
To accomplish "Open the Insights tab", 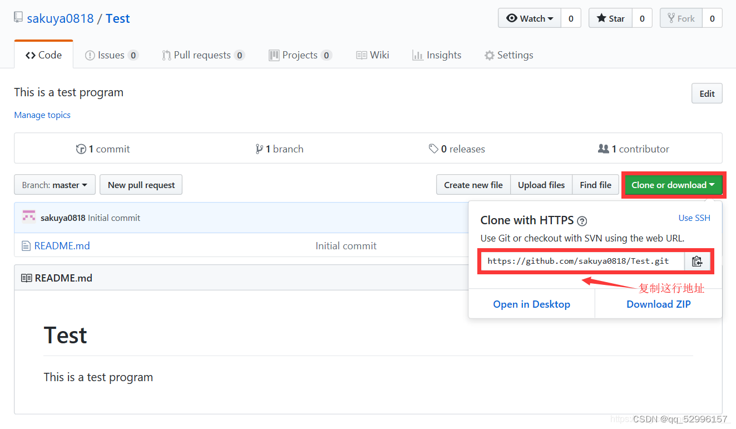I will click(x=437, y=55).
